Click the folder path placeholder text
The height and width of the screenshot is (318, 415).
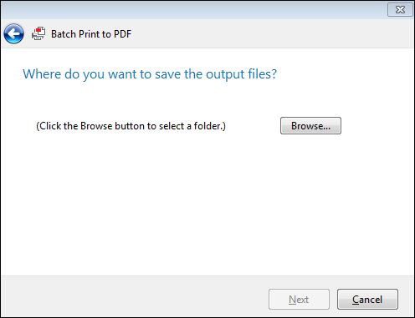point(131,126)
